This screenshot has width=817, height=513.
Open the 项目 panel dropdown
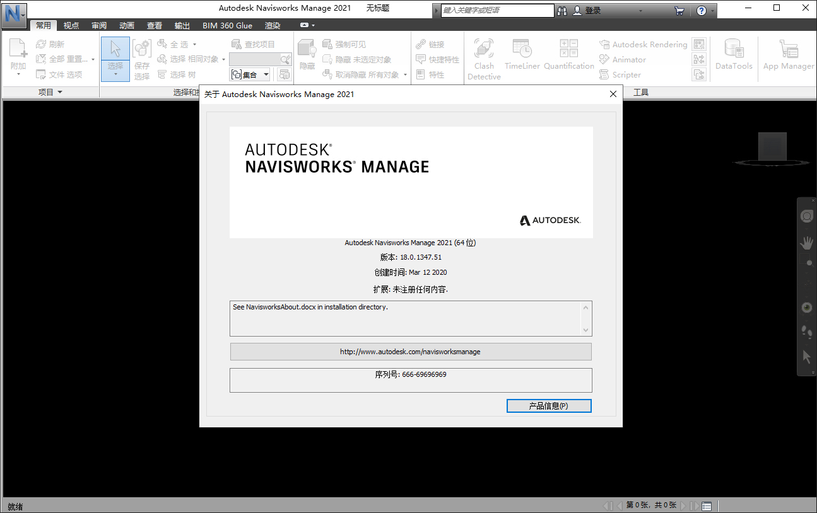(x=50, y=91)
